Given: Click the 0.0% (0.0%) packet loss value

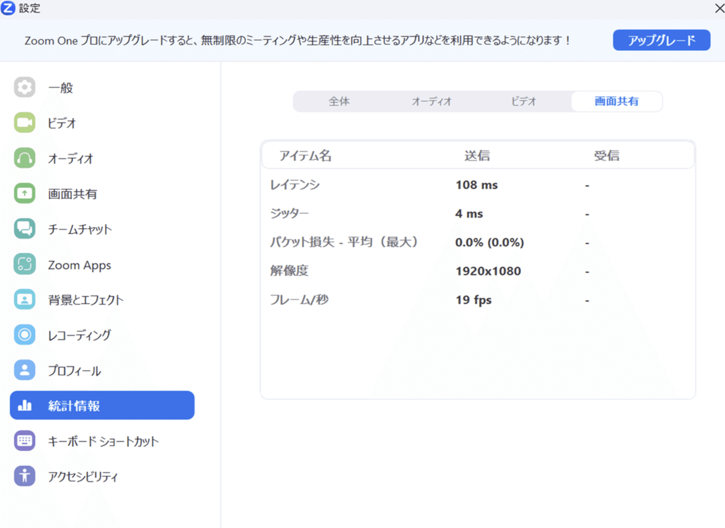Looking at the screenshot, I should point(489,242).
